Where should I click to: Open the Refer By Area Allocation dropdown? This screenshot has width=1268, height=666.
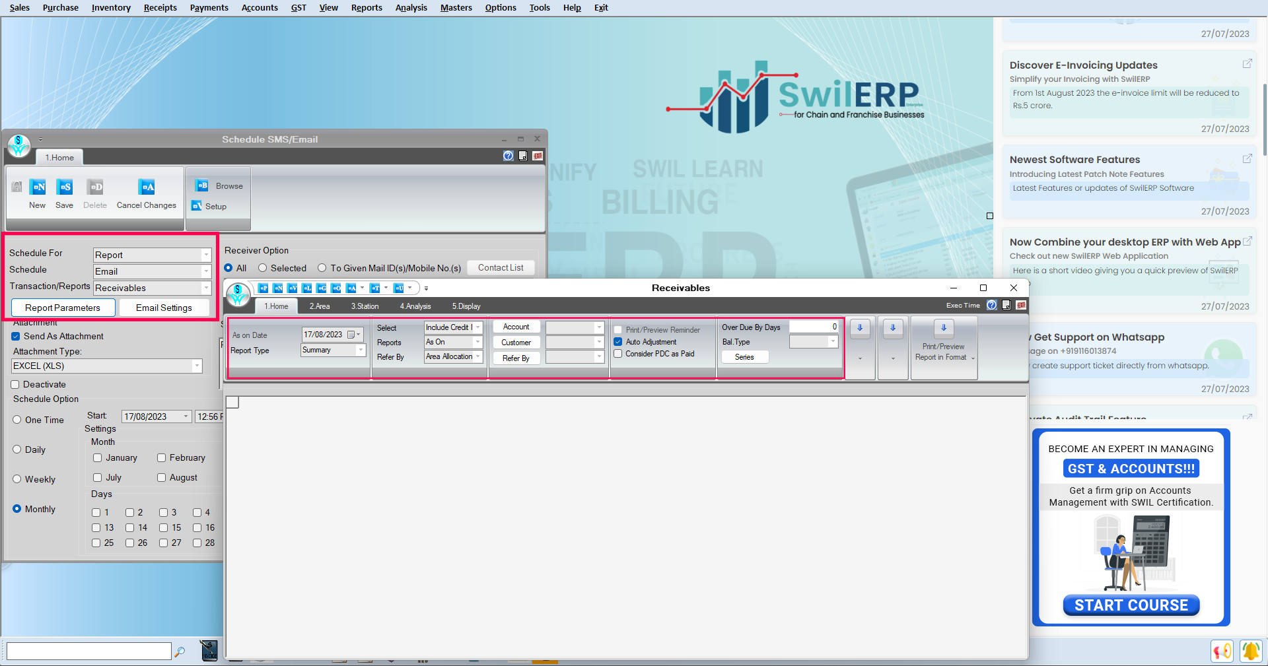pos(477,356)
